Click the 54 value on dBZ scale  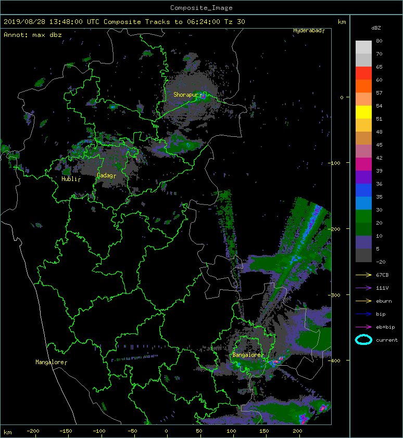379,106
